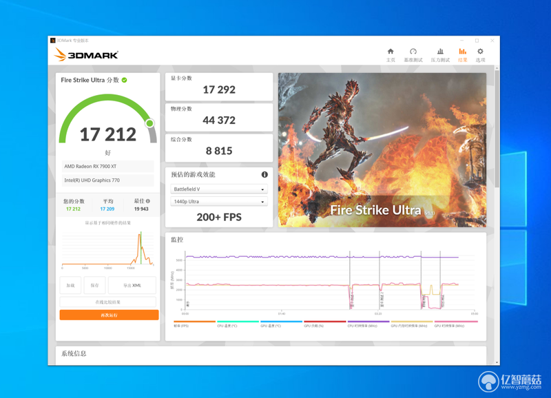551x398 pixels.
Task: Click the 加载 load button
Action: [71, 285]
